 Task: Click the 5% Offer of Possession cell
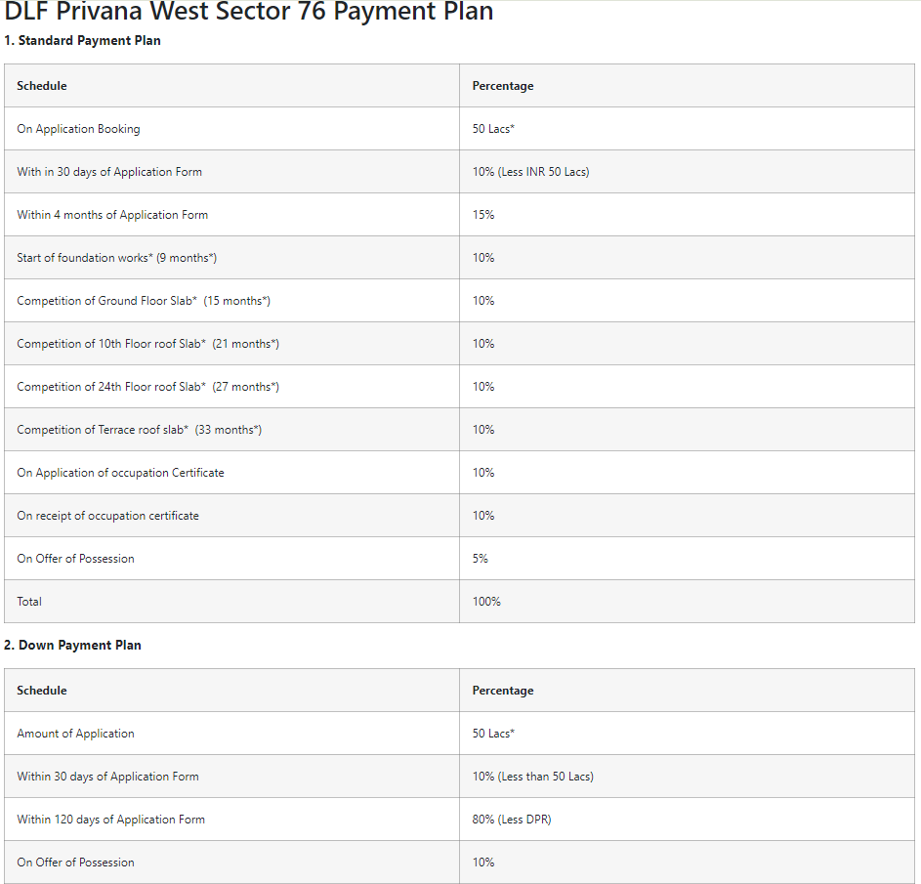point(687,558)
